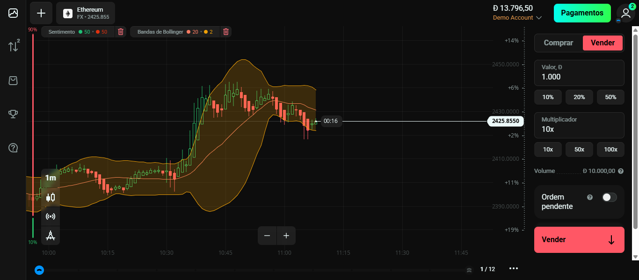Open the trades arrows icon in sidebar

[14, 46]
